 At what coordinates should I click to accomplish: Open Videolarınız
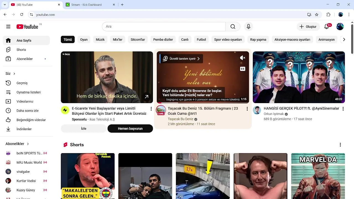(x=26, y=101)
